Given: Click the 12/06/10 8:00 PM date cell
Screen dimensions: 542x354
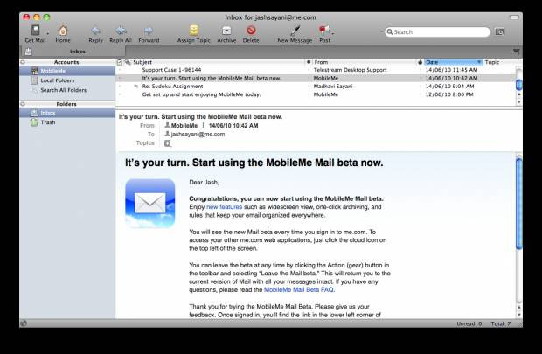Looking at the screenshot, I should 449,94.
